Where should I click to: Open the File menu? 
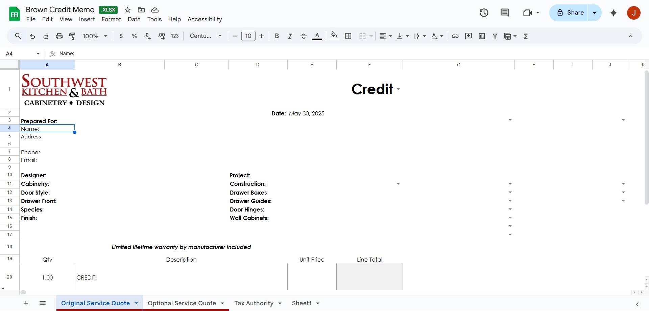click(31, 19)
